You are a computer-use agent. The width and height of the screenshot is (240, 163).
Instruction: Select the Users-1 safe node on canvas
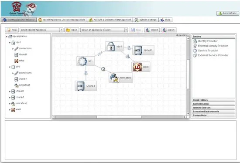(x=86, y=86)
